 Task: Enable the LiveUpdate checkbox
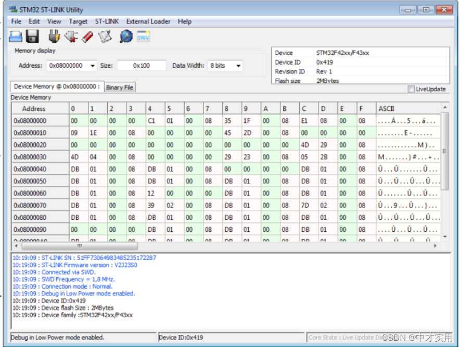pos(411,89)
